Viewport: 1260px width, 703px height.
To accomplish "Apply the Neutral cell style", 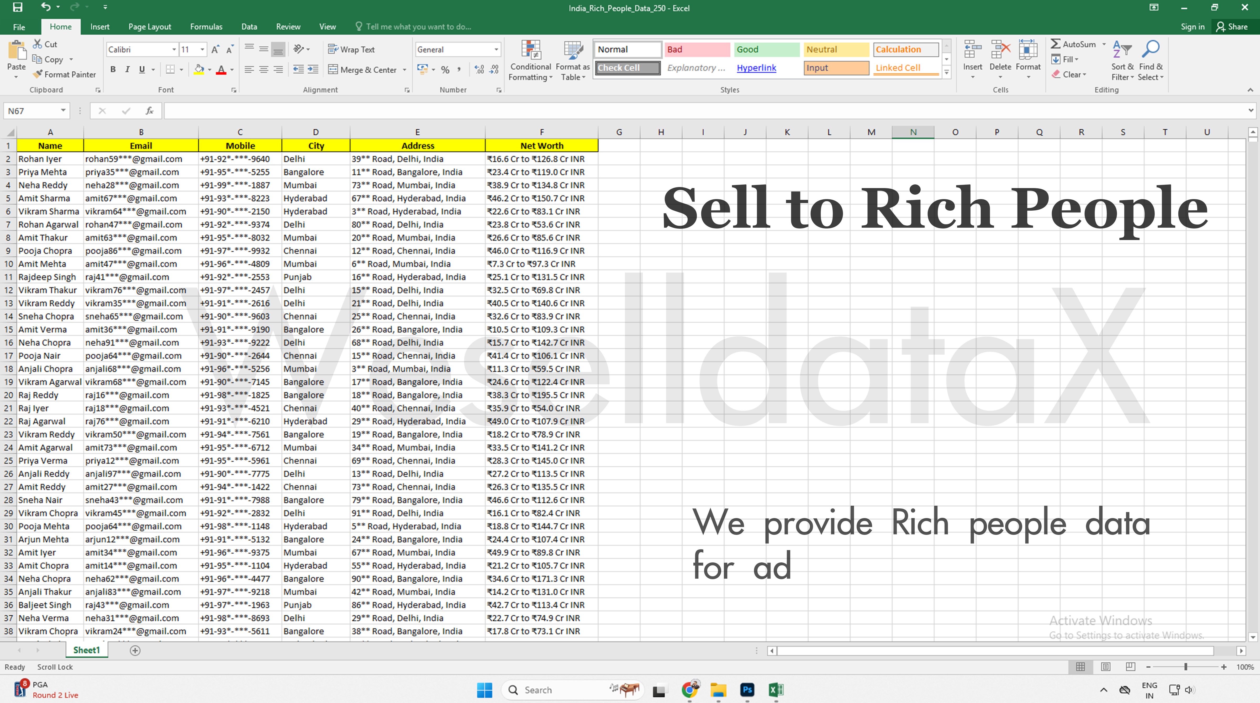I will [x=836, y=49].
